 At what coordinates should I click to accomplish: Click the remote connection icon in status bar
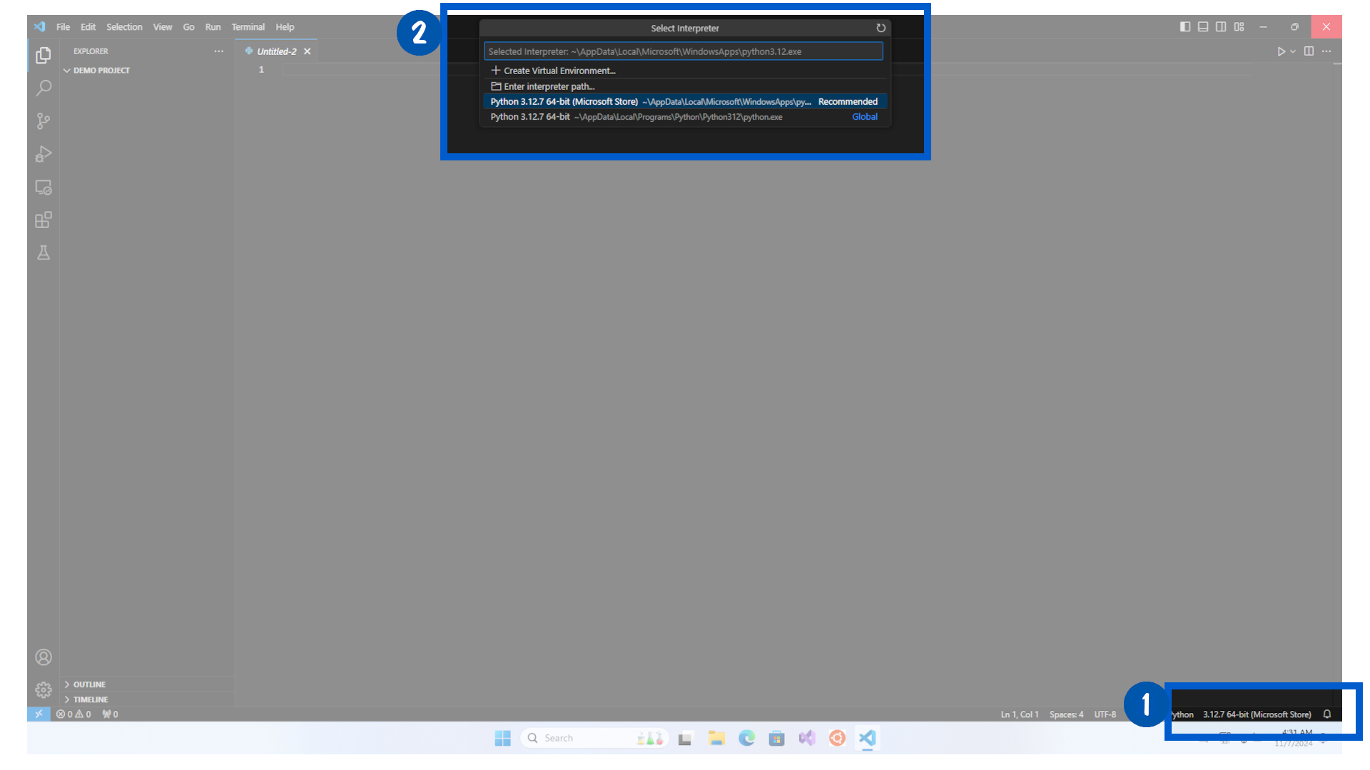point(39,714)
